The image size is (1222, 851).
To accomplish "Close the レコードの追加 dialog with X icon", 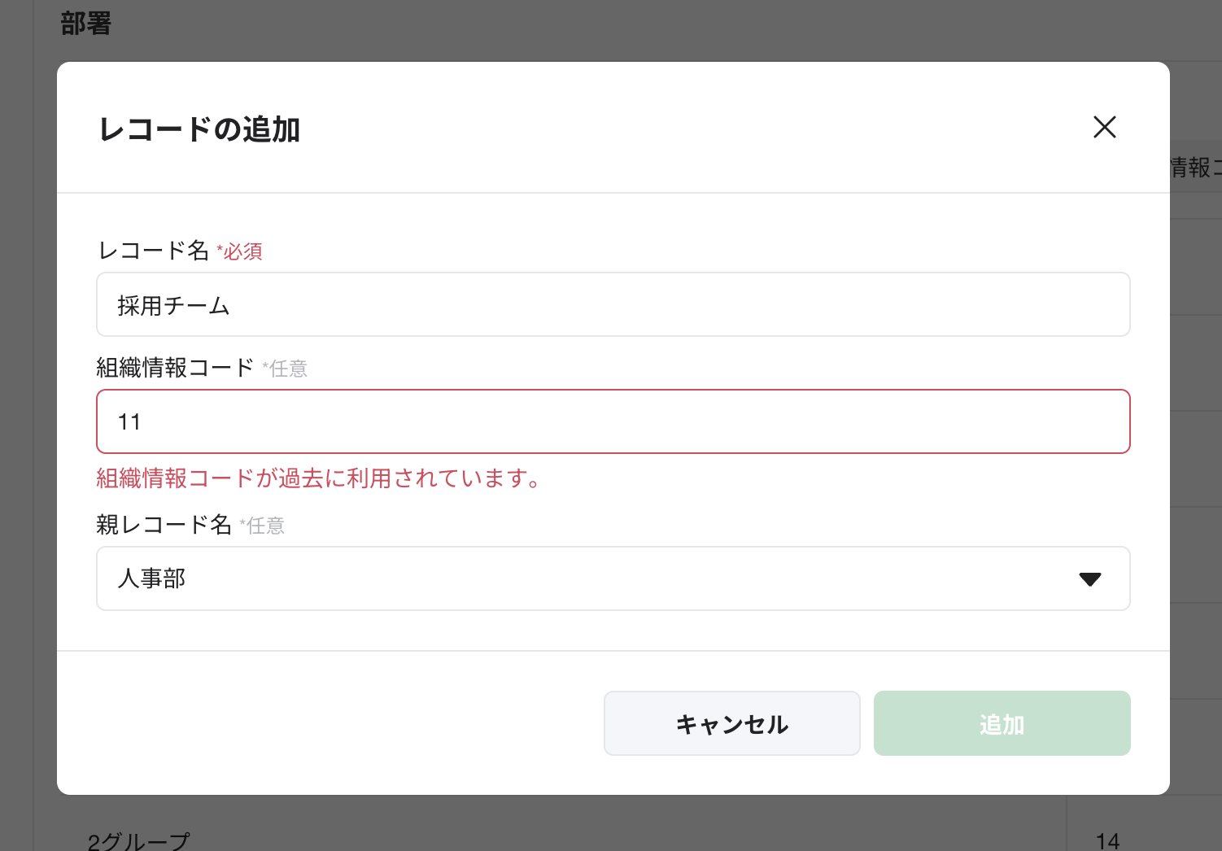I will (x=1104, y=127).
